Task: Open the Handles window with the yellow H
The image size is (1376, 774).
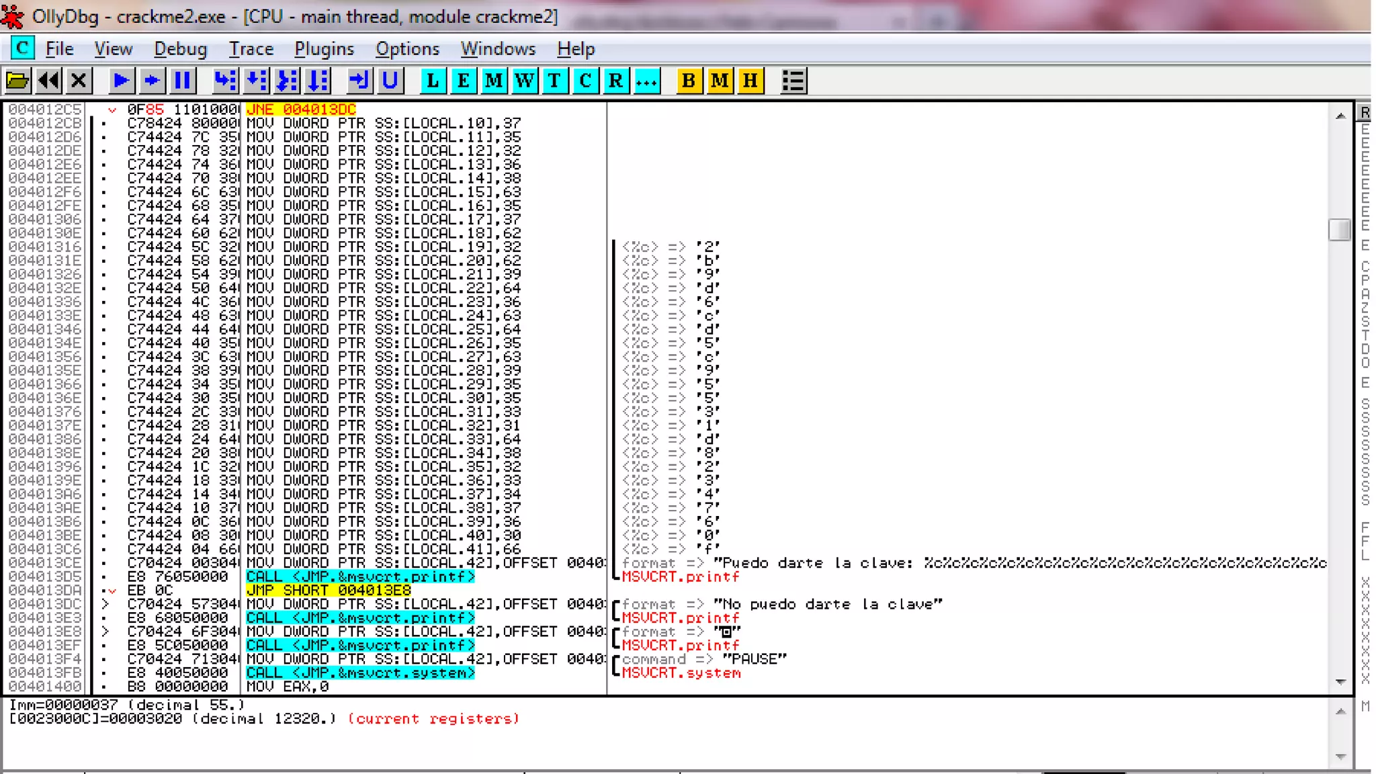Action: coord(750,81)
